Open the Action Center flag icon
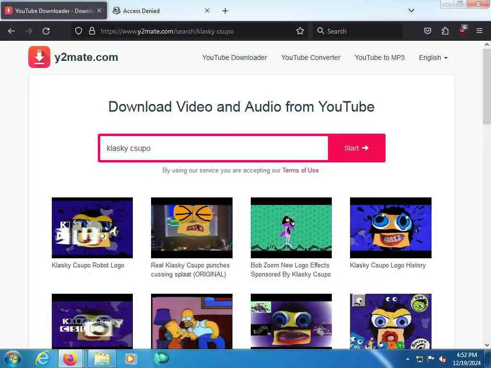The width and height of the screenshot is (491, 368). click(x=431, y=358)
